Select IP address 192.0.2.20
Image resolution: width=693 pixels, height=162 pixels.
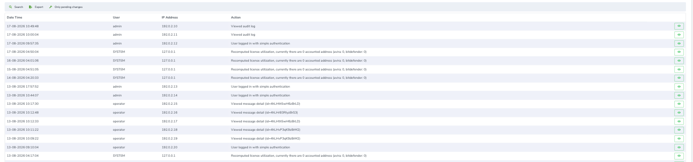pos(169,147)
